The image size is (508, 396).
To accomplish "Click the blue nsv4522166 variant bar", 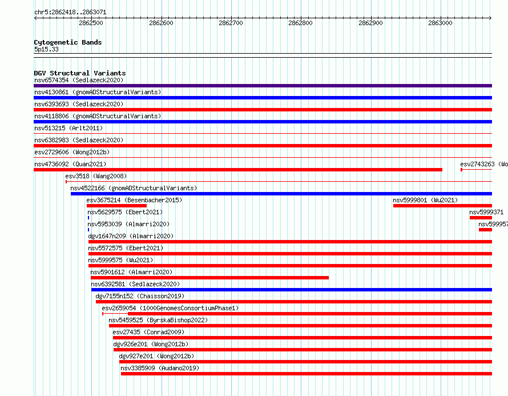I will point(281,194).
